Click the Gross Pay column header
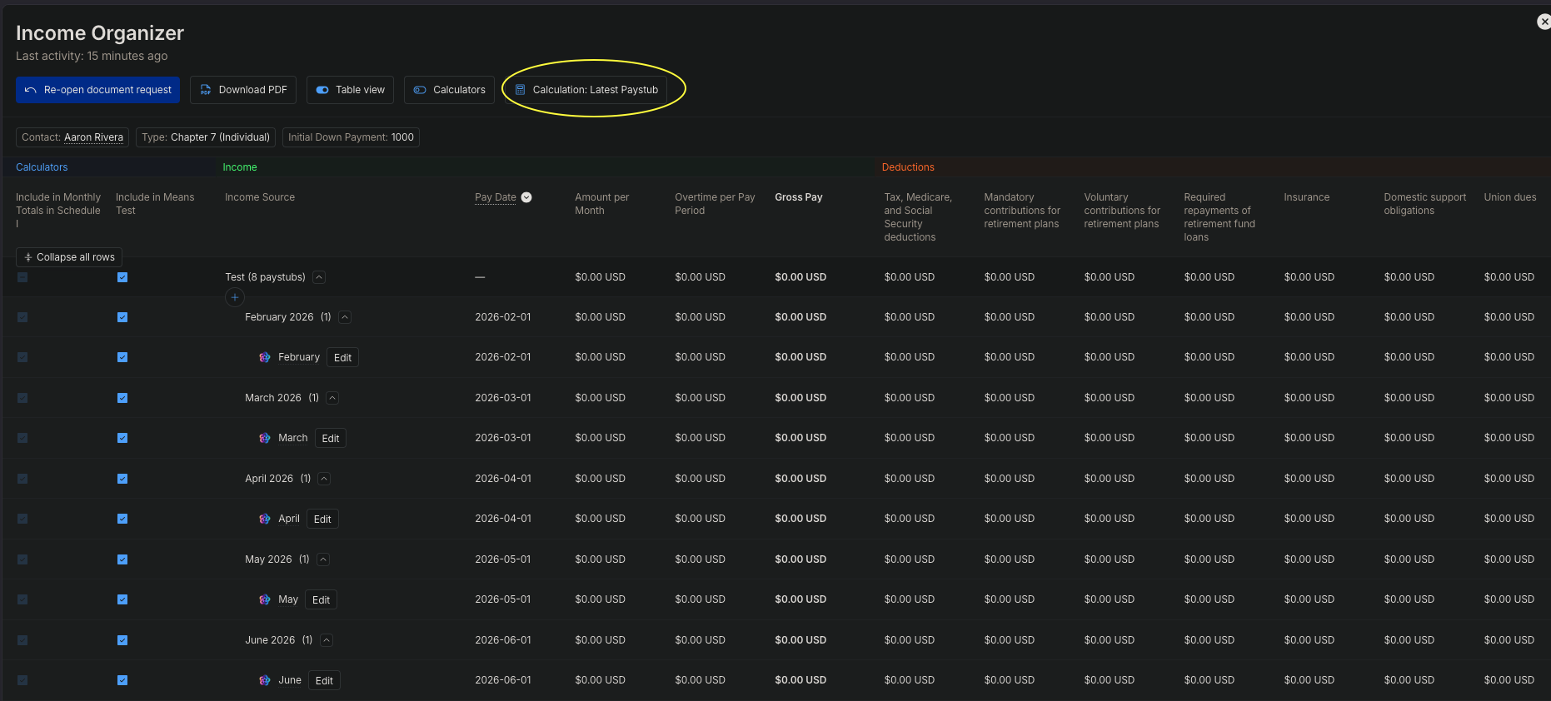The image size is (1551, 701). [799, 197]
